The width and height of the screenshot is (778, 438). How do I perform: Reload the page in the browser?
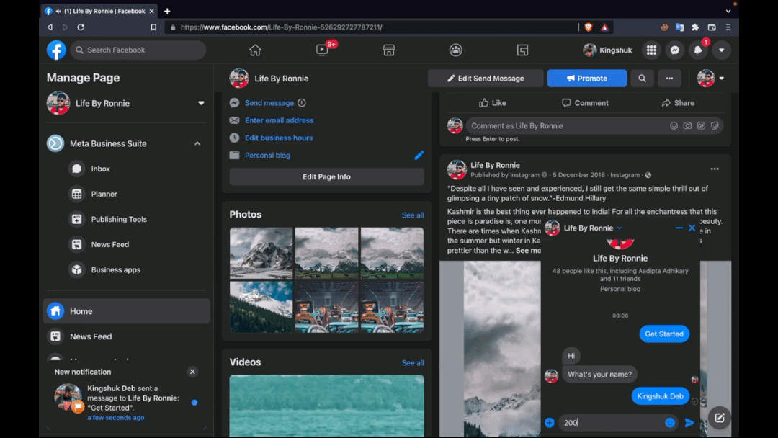[x=81, y=27]
